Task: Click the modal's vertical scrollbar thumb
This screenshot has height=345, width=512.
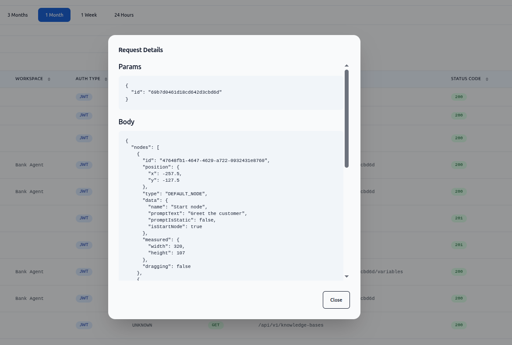Action: click(x=346, y=118)
